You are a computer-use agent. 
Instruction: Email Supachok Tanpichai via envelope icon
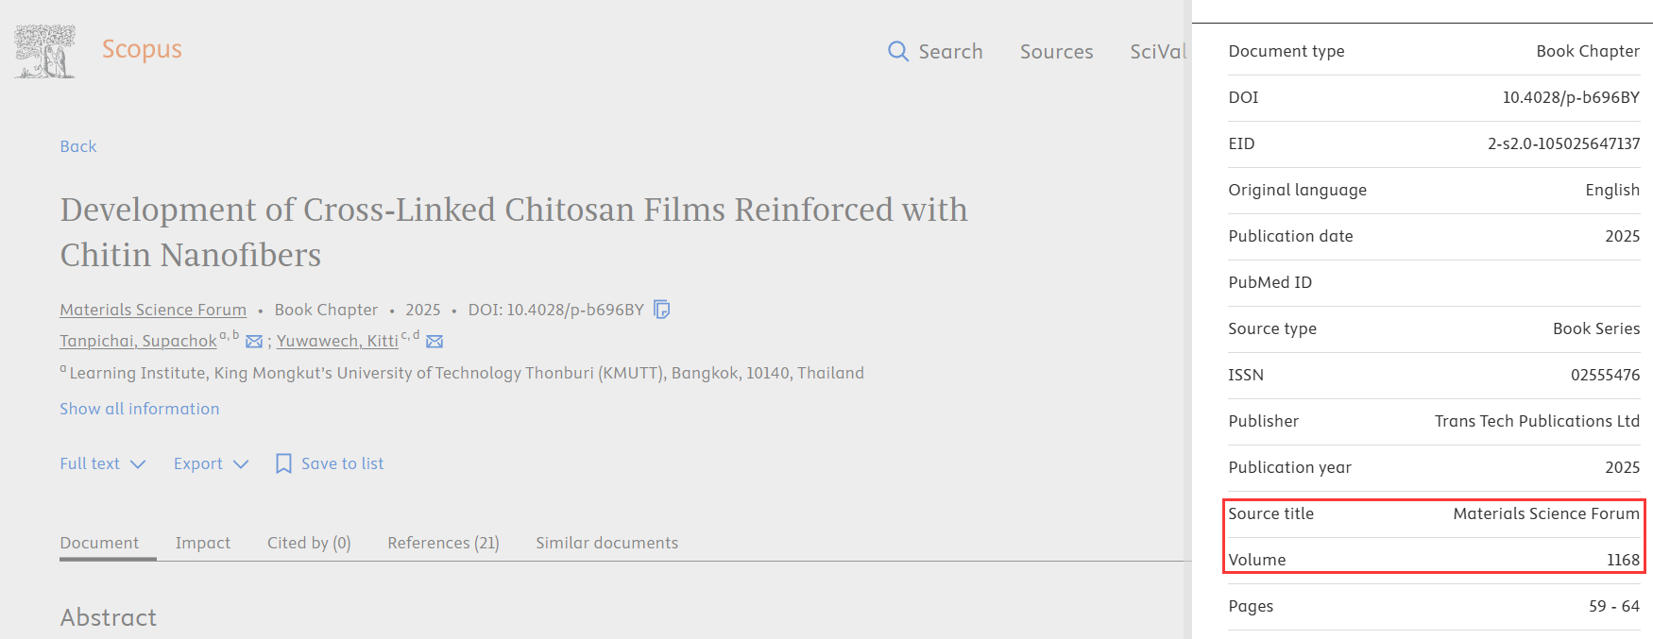254,342
